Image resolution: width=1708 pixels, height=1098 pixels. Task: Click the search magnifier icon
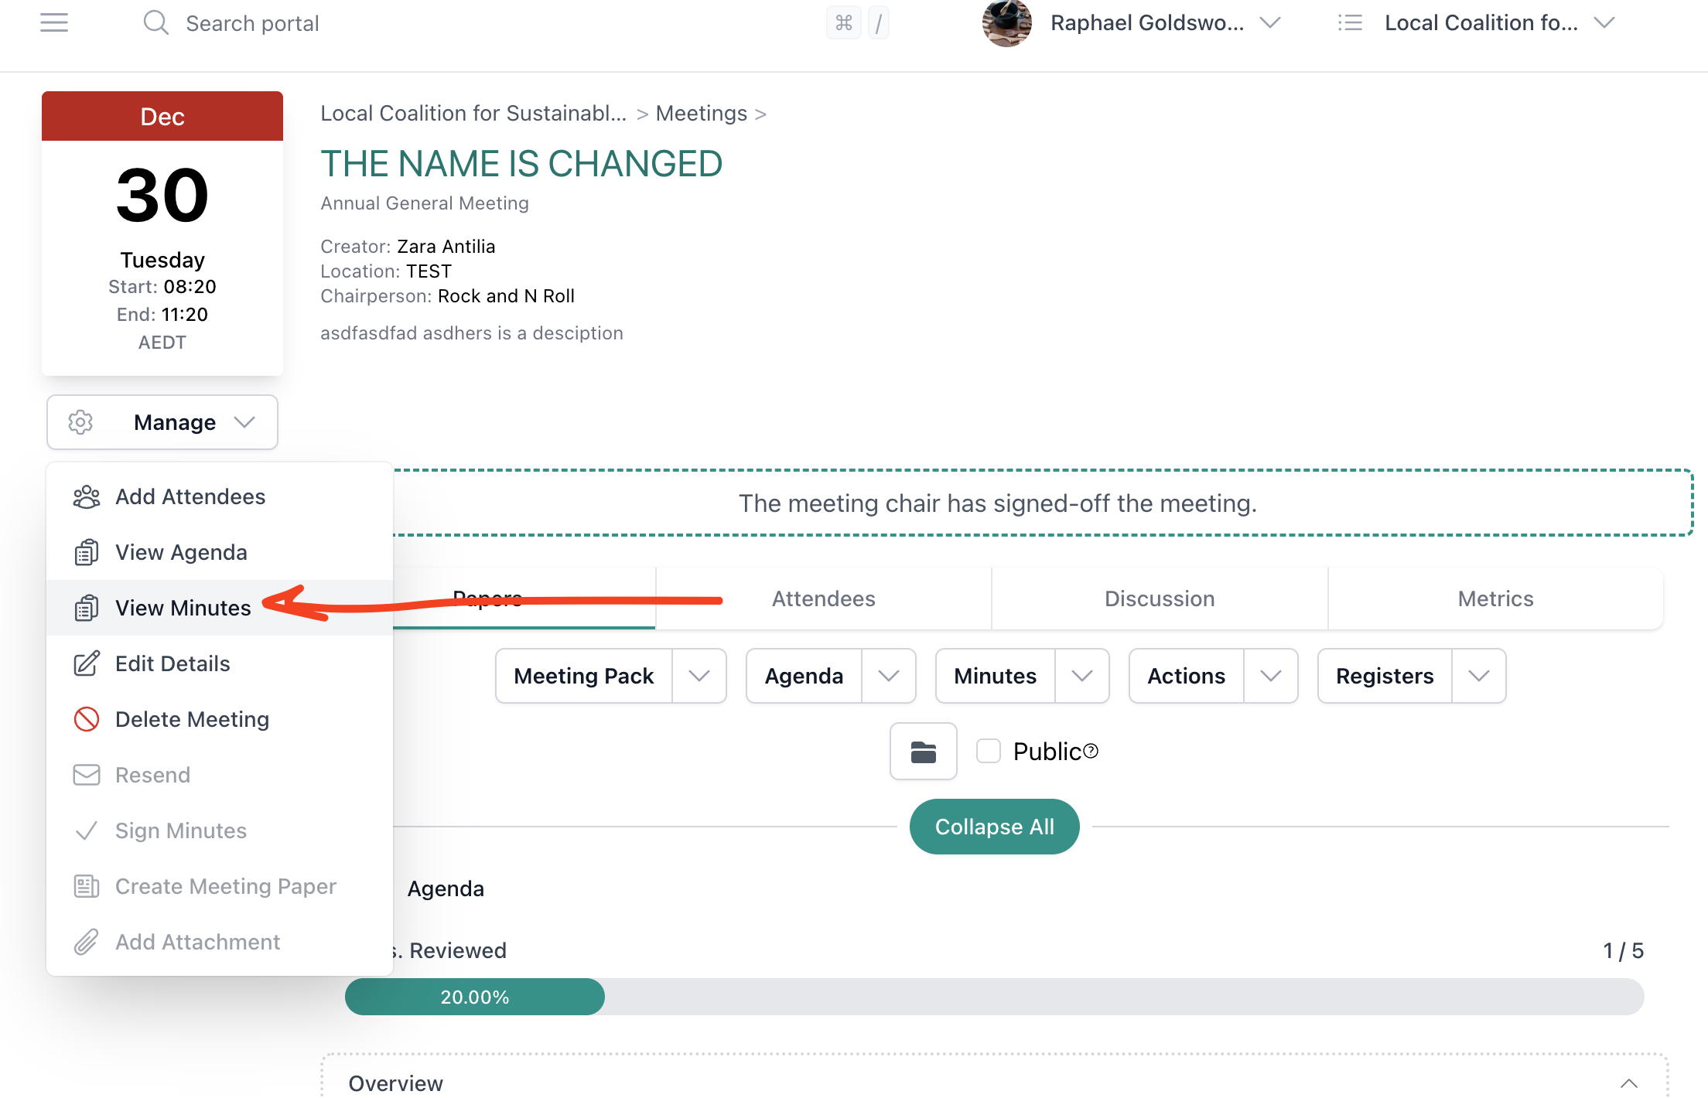[x=155, y=22]
